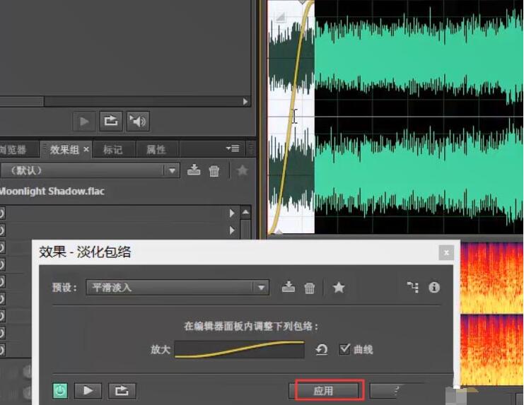Select the Moonlight Shadow.flac file label
524x405 pixels.
52,192
